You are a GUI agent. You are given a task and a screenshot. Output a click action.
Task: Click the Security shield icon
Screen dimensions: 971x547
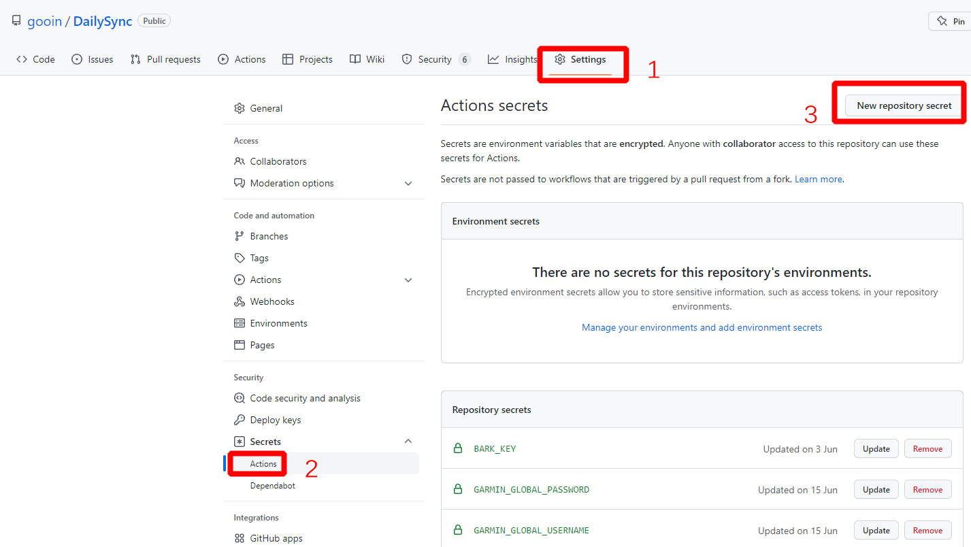tap(407, 59)
